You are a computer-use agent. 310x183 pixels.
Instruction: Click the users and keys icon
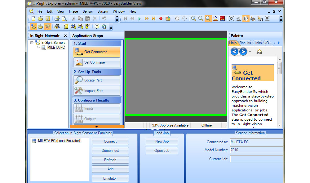(x=57, y=27)
